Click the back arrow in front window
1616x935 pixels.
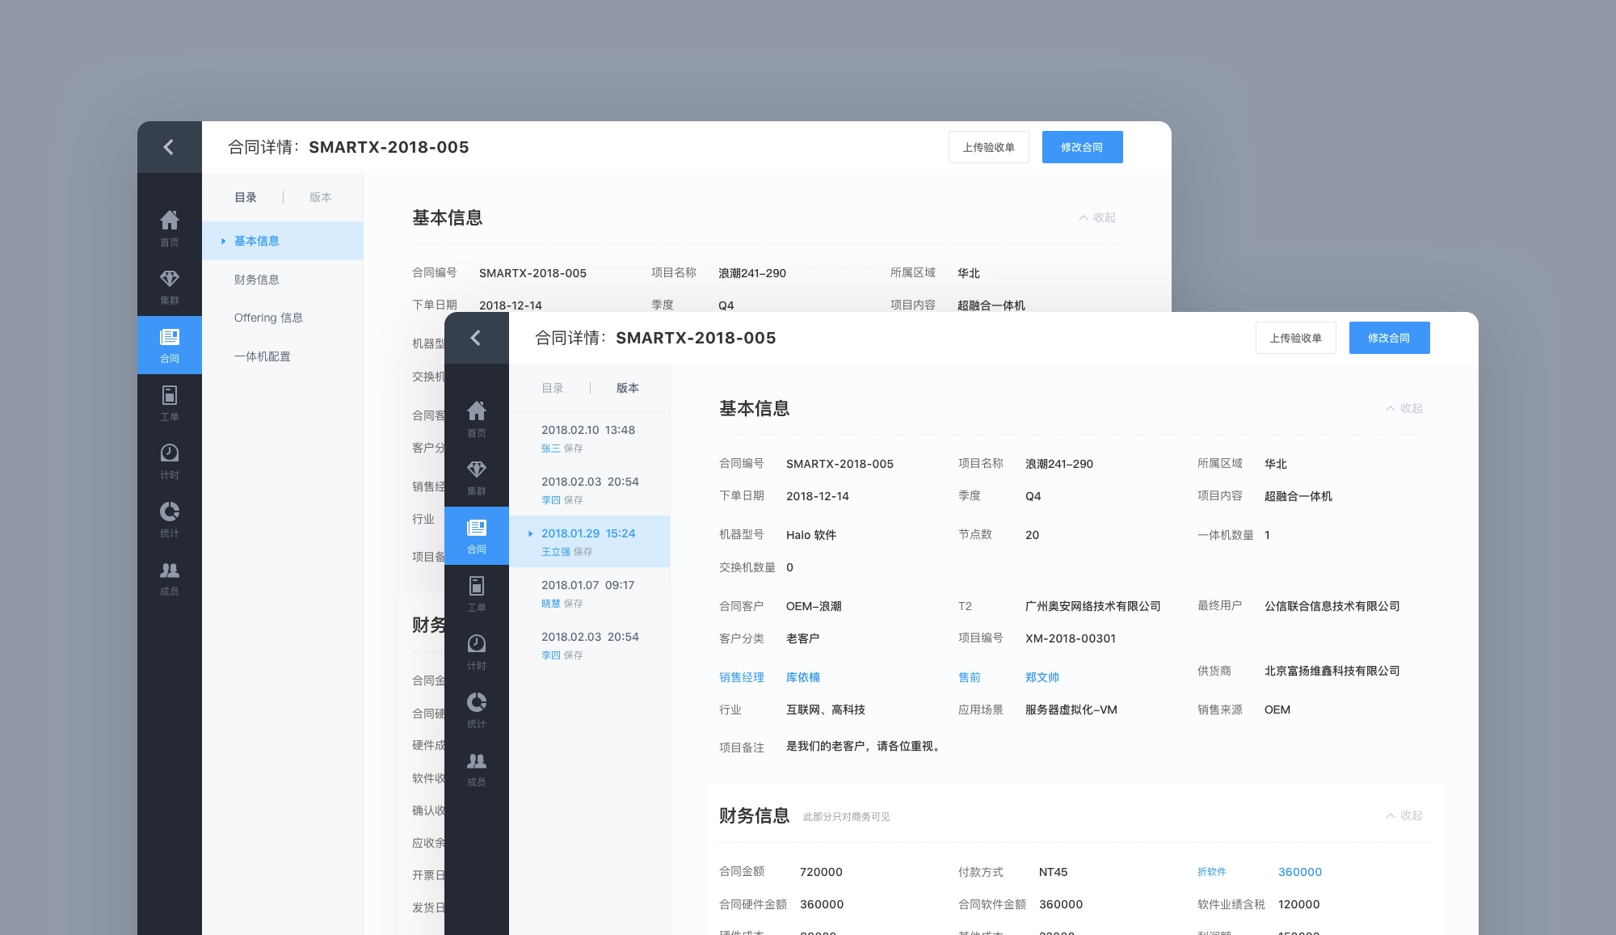click(x=476, y=338)
